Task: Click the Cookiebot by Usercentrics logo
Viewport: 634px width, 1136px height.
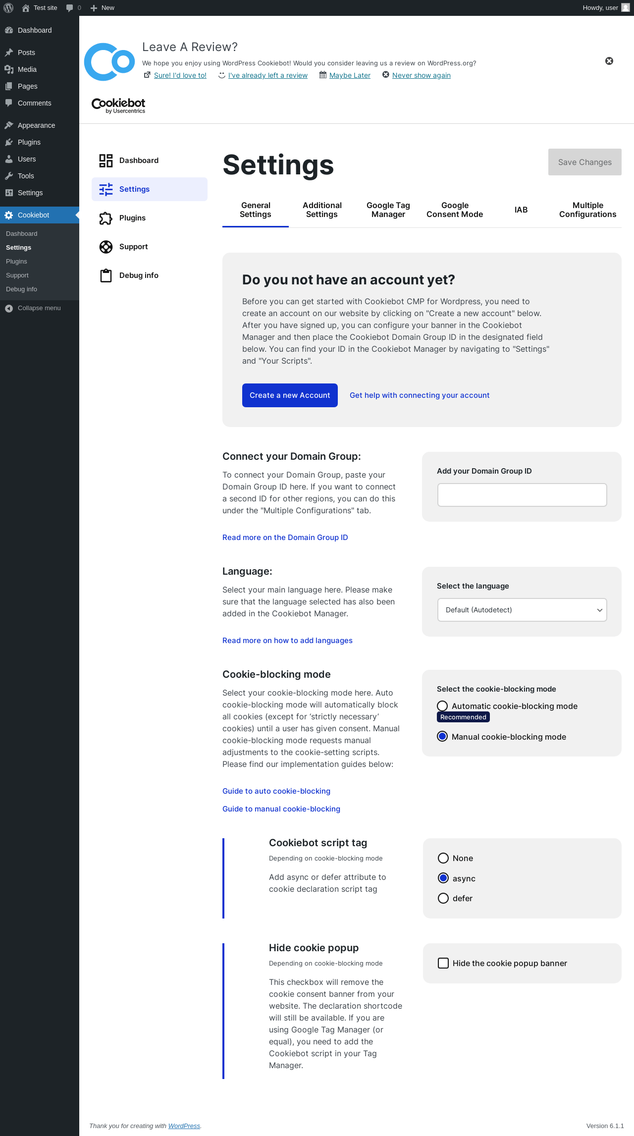Action: [118, 106]
